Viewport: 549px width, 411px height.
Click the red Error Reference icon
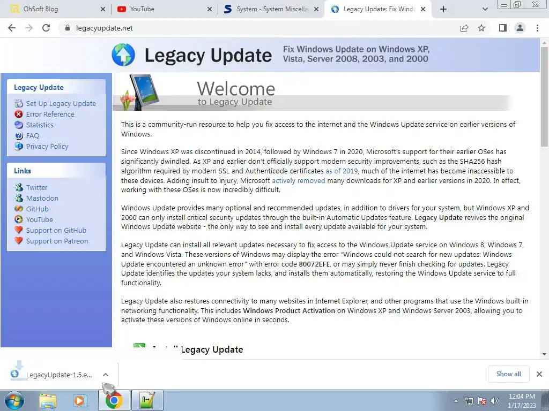19,114
